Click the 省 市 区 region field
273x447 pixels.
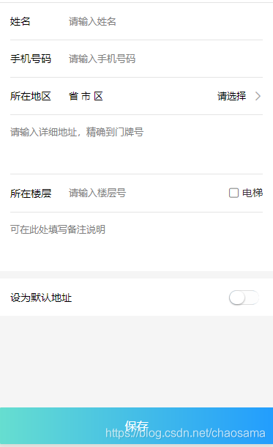point(86,96)
